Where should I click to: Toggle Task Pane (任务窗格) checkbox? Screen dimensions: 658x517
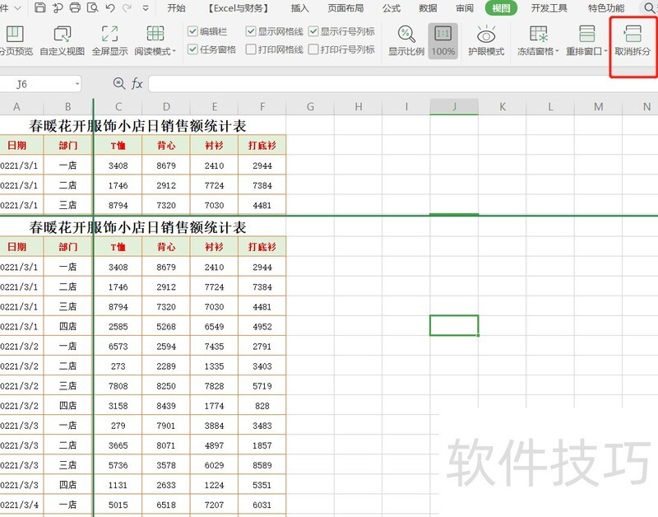[x=192, y=49]
